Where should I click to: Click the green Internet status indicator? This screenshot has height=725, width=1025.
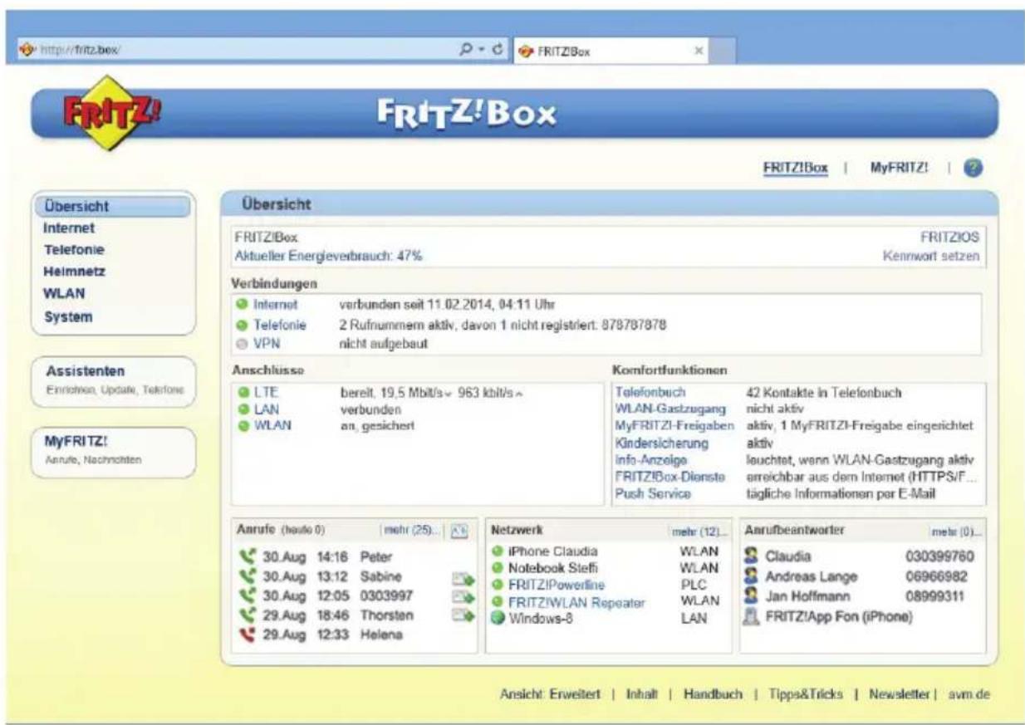tap(243, 306)
